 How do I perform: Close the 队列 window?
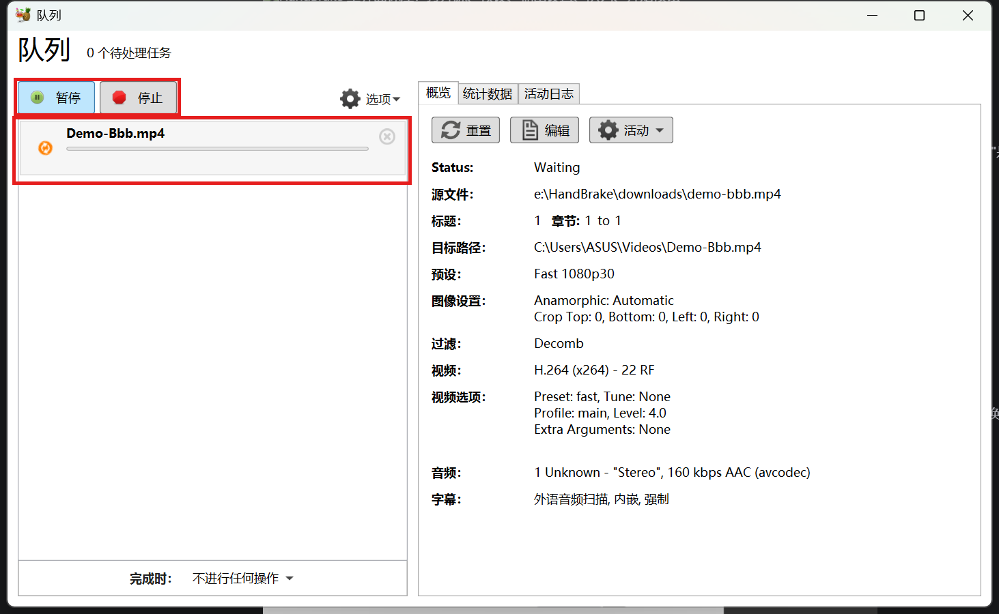(x=968, y=15)
